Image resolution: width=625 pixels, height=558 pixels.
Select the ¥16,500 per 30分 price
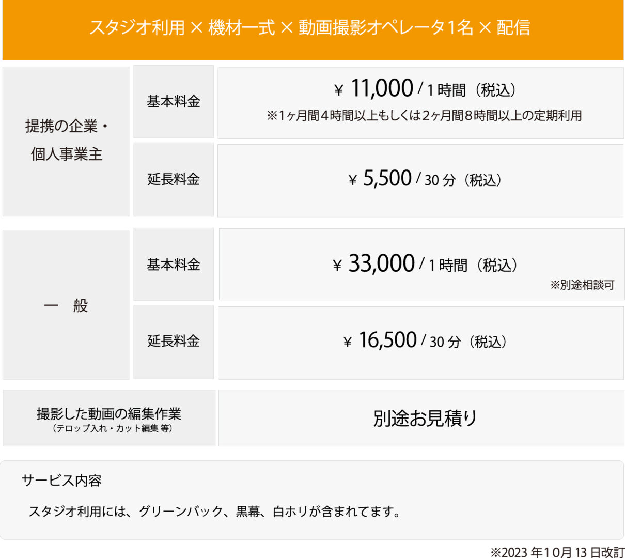pyautogui.click(x=425, y=341)
